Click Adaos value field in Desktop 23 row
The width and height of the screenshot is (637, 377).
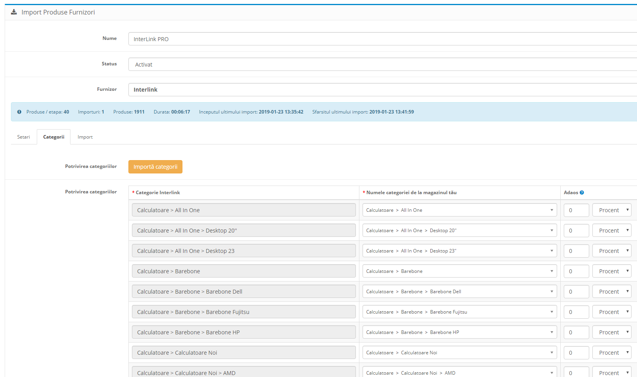[576, 251]
